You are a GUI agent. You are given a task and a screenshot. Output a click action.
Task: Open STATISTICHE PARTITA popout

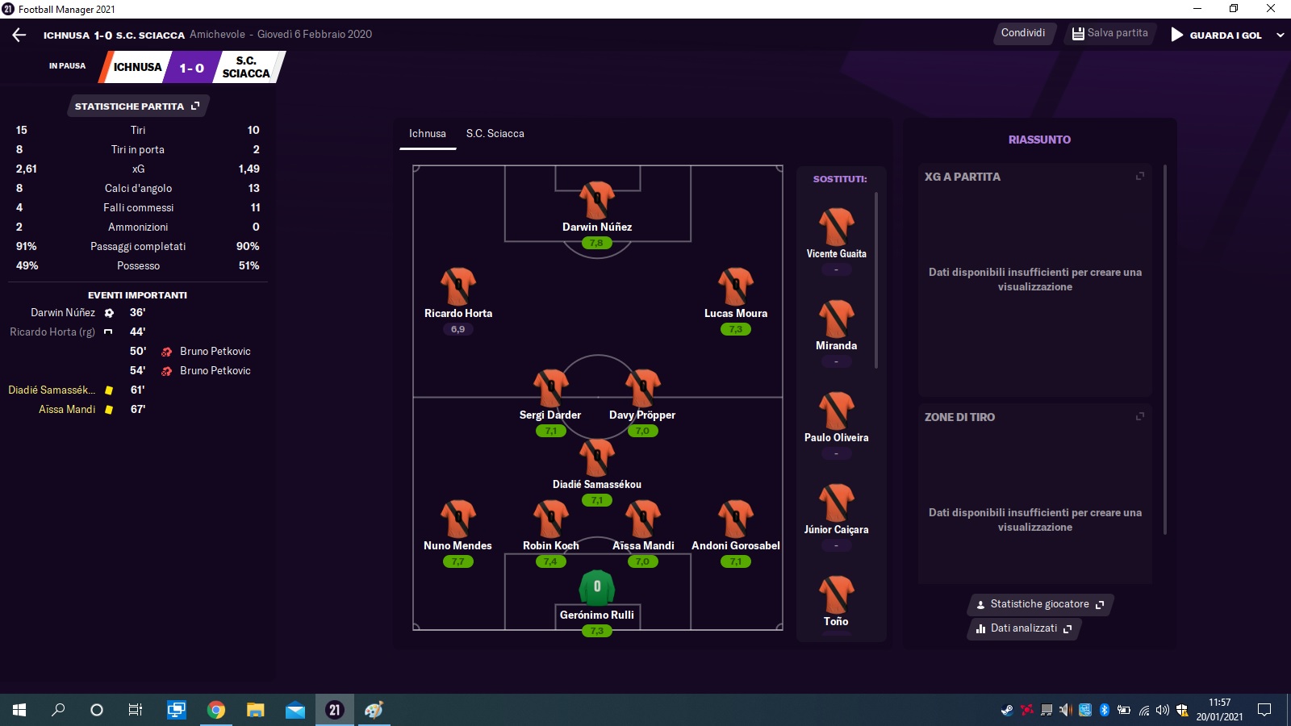137,106
